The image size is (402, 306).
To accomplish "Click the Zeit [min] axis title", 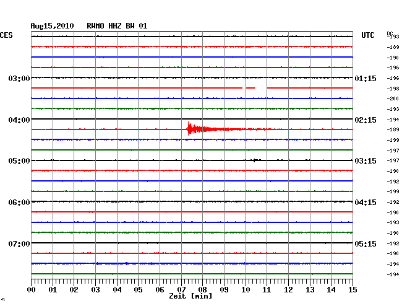I will (190, 296).
